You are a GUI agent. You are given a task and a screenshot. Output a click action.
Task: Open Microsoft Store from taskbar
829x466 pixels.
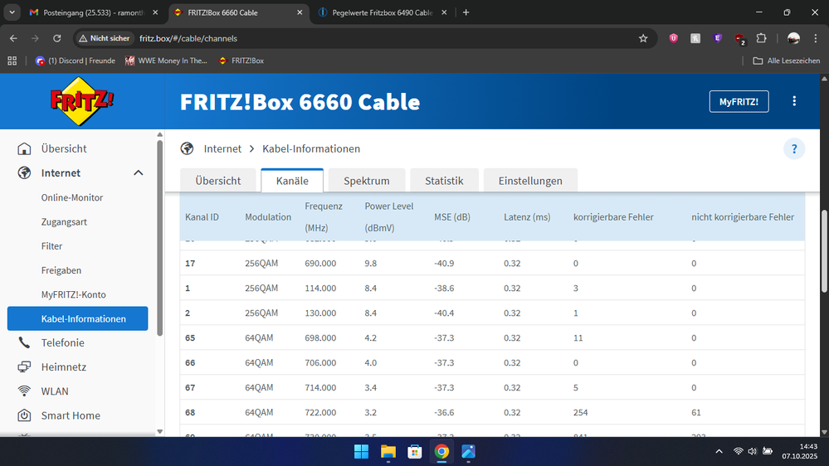coord(415,452)
